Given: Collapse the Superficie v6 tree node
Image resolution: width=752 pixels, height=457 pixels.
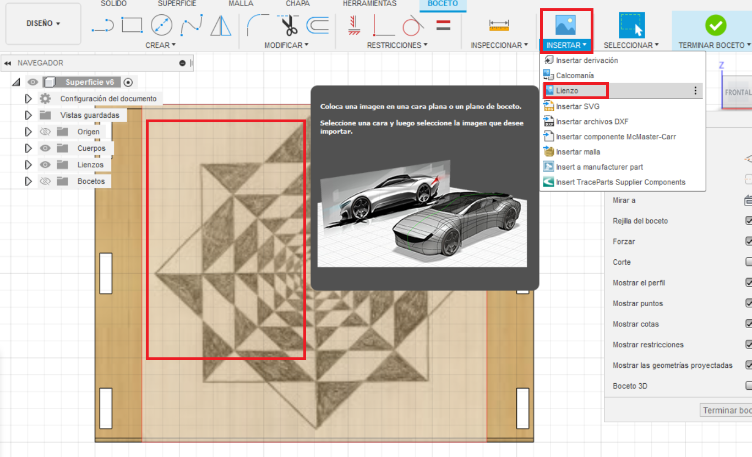Looking at the screenshot, I should click(x=15, y=82).
